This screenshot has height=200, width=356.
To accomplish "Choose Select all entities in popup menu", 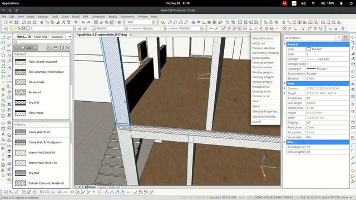I will click(263, 38).
